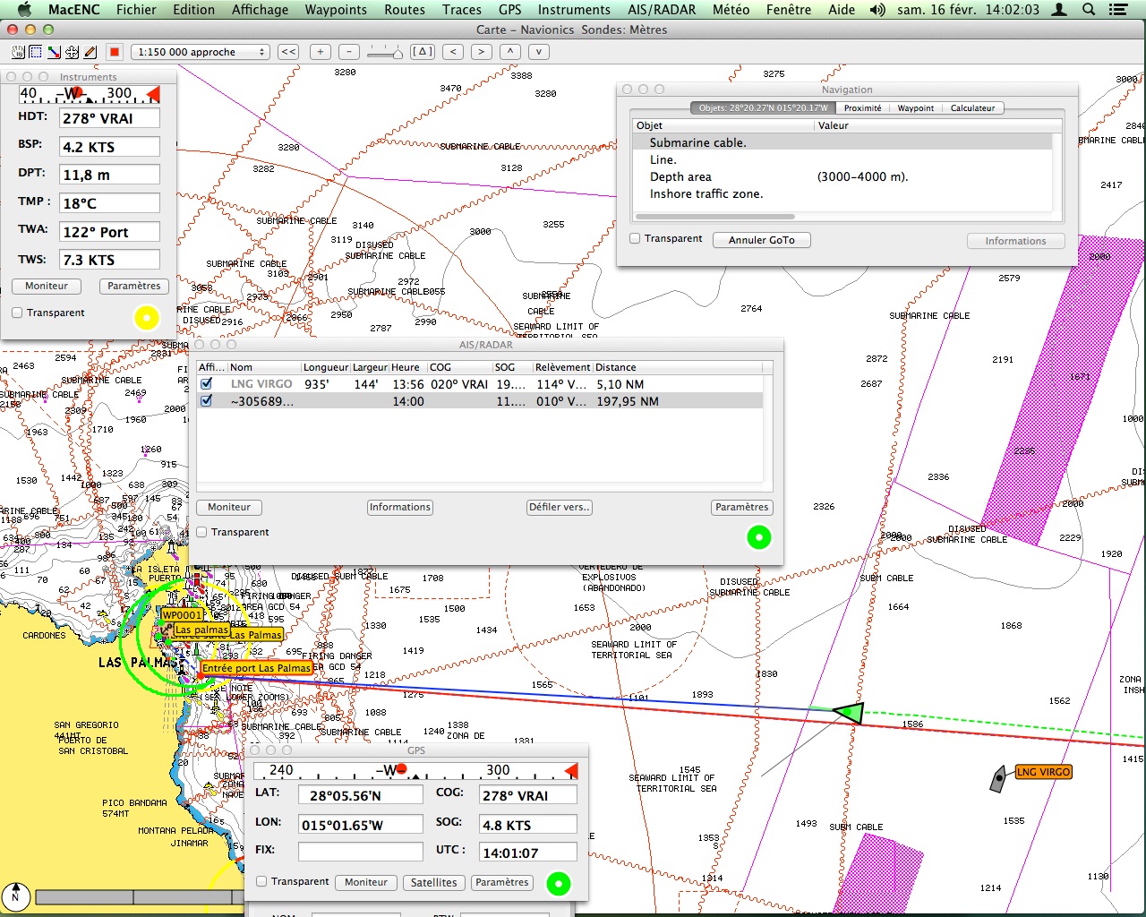Viewport: 1146px width, 917px height.
Task: Click the north compass N icon
Action: pos(15,896)
